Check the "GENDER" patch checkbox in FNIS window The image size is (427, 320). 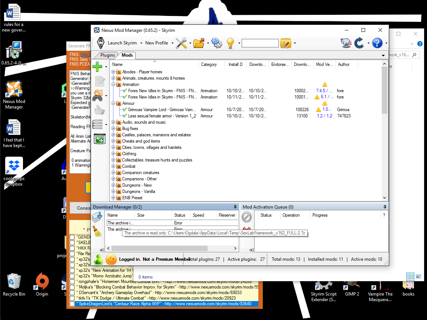click(x=72, y=237)
